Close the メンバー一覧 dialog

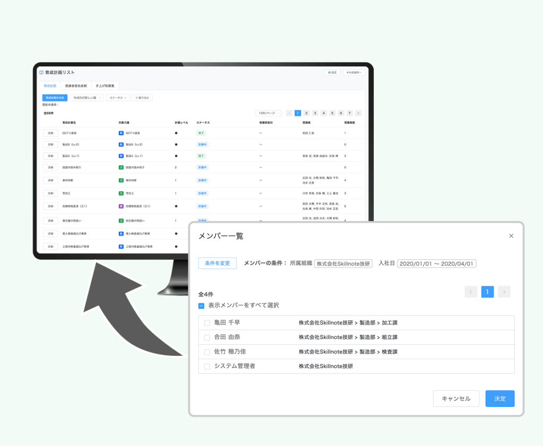point(511,236)
